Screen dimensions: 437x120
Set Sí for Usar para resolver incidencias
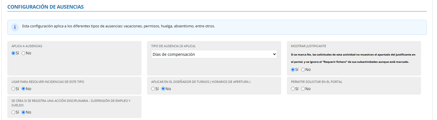13,89
